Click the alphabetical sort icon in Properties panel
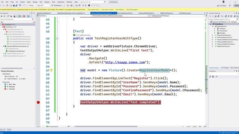Image resolution: width=239 pixels, height=134 pixels. (213, 77)
